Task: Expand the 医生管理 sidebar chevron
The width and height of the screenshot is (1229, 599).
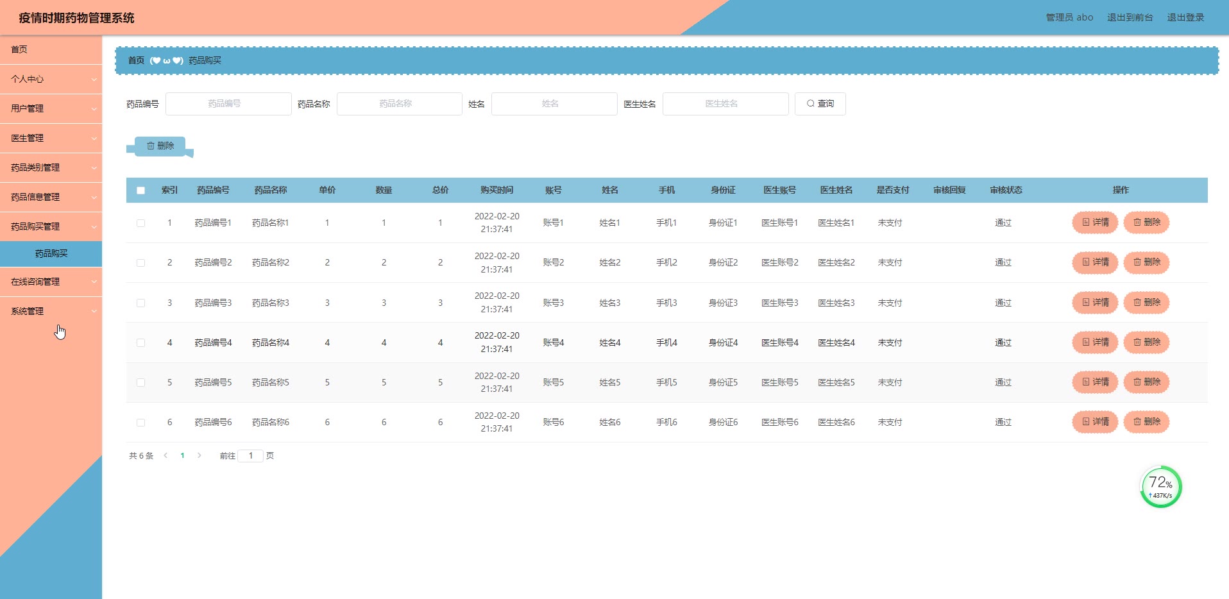Action: [94, 139]
